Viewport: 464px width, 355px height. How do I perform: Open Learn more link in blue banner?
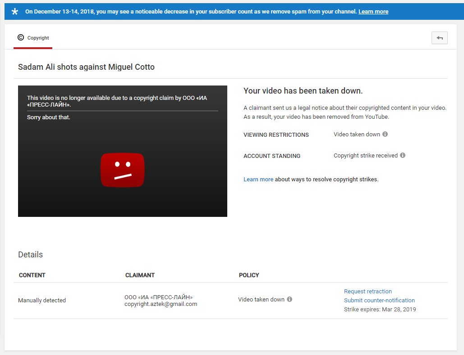[x=373, y=12]
